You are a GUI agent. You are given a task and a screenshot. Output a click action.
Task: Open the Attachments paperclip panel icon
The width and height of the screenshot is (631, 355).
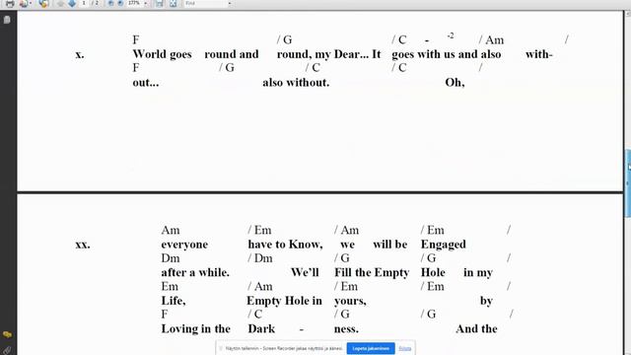[x=7, y=351]
